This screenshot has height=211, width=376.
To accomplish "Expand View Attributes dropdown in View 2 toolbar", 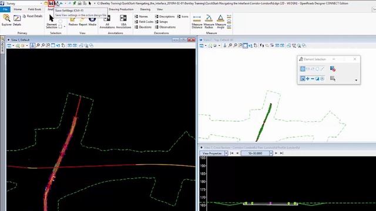I will [206, 46].
